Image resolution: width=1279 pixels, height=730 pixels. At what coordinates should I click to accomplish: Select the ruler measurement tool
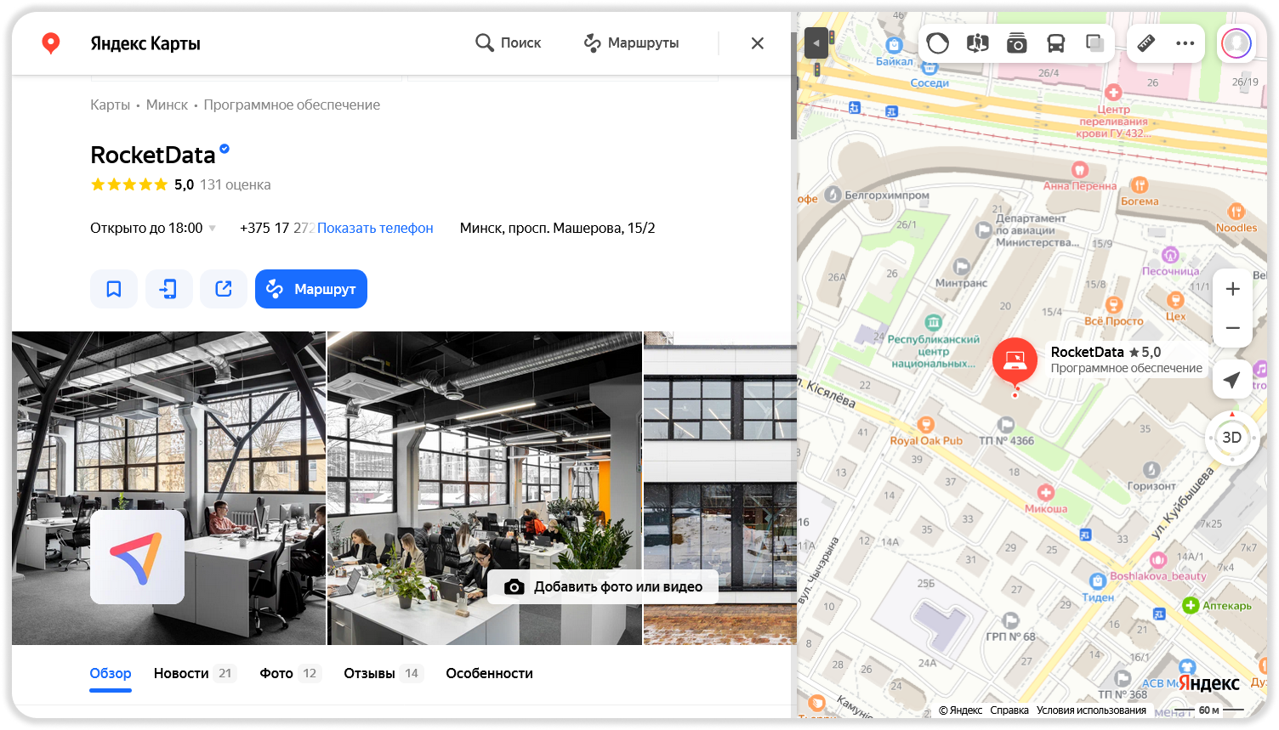pyautogui.click(x=1146, y=42)
